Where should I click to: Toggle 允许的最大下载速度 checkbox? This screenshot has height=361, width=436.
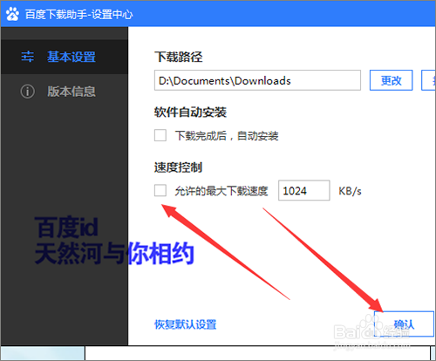pos(160,191)
